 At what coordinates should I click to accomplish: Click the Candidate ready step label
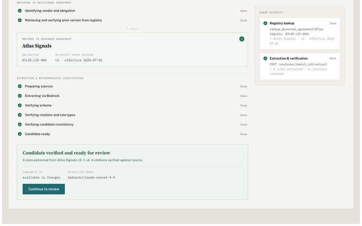[37, 134]
